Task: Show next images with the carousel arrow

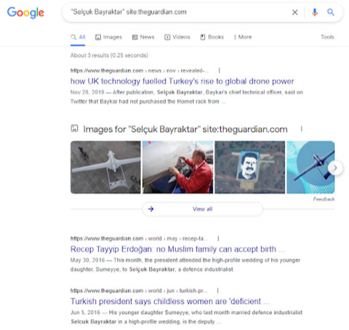Action: [335, 168]
